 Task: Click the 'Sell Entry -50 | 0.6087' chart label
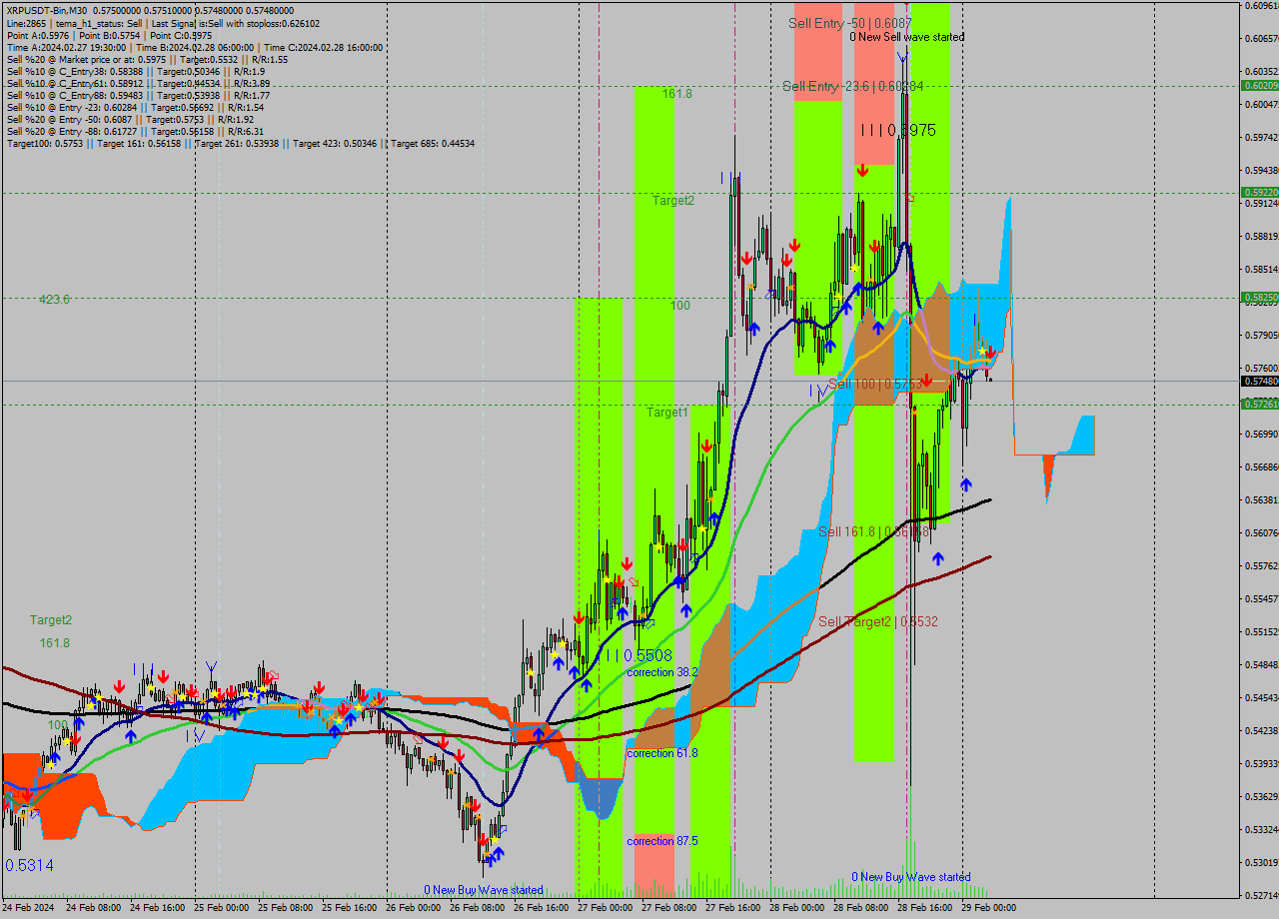coord(850,22)
